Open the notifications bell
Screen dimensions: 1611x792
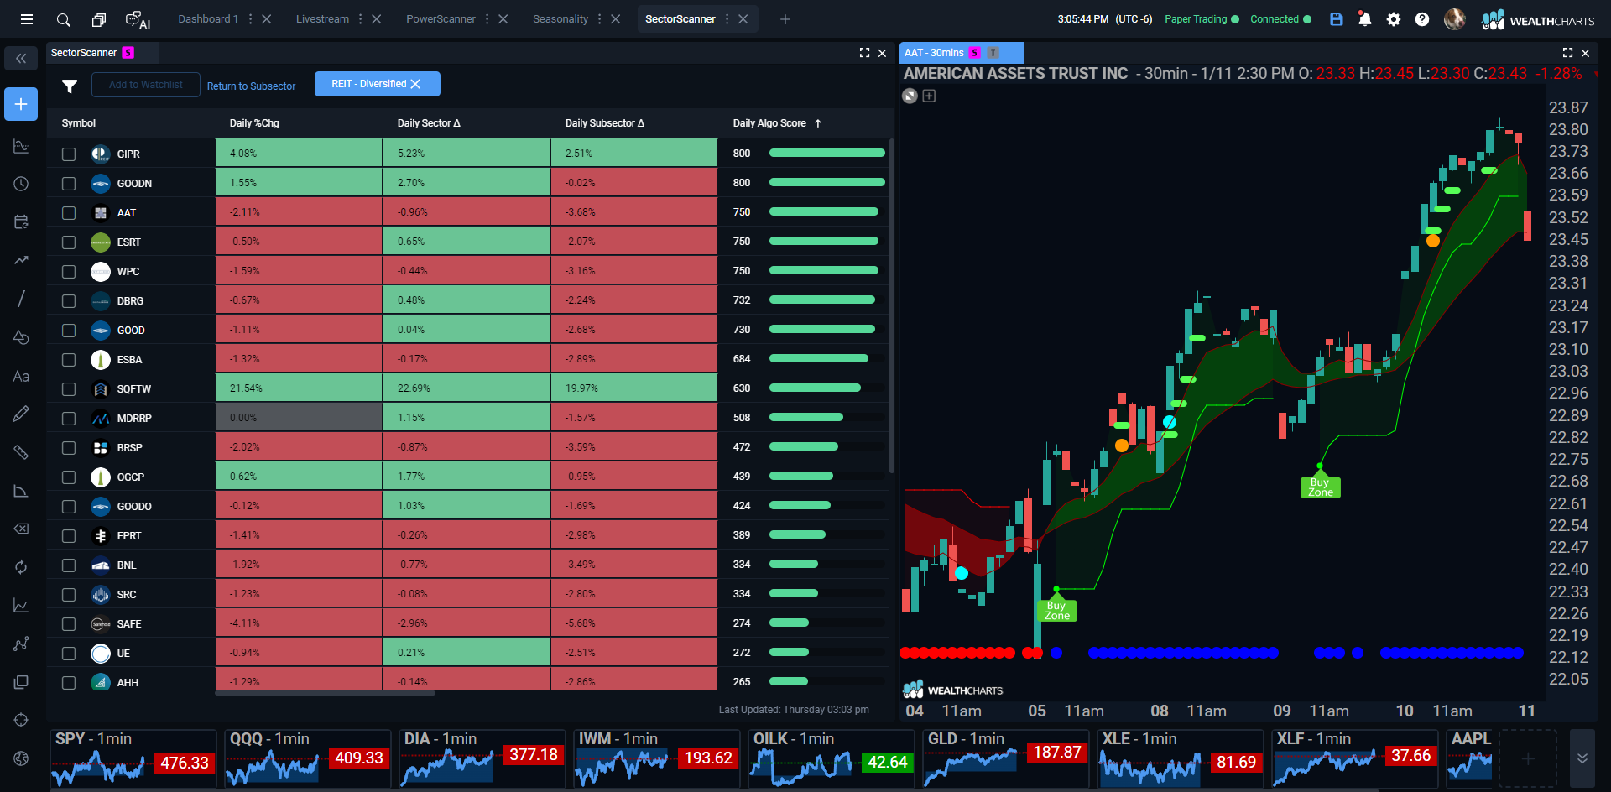1365,19
